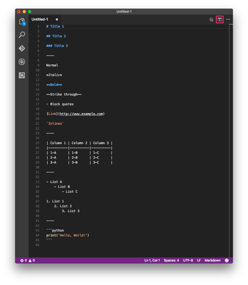Click the '- List C' nested item
The image size is (248, 285).
(x=70, y=191)
